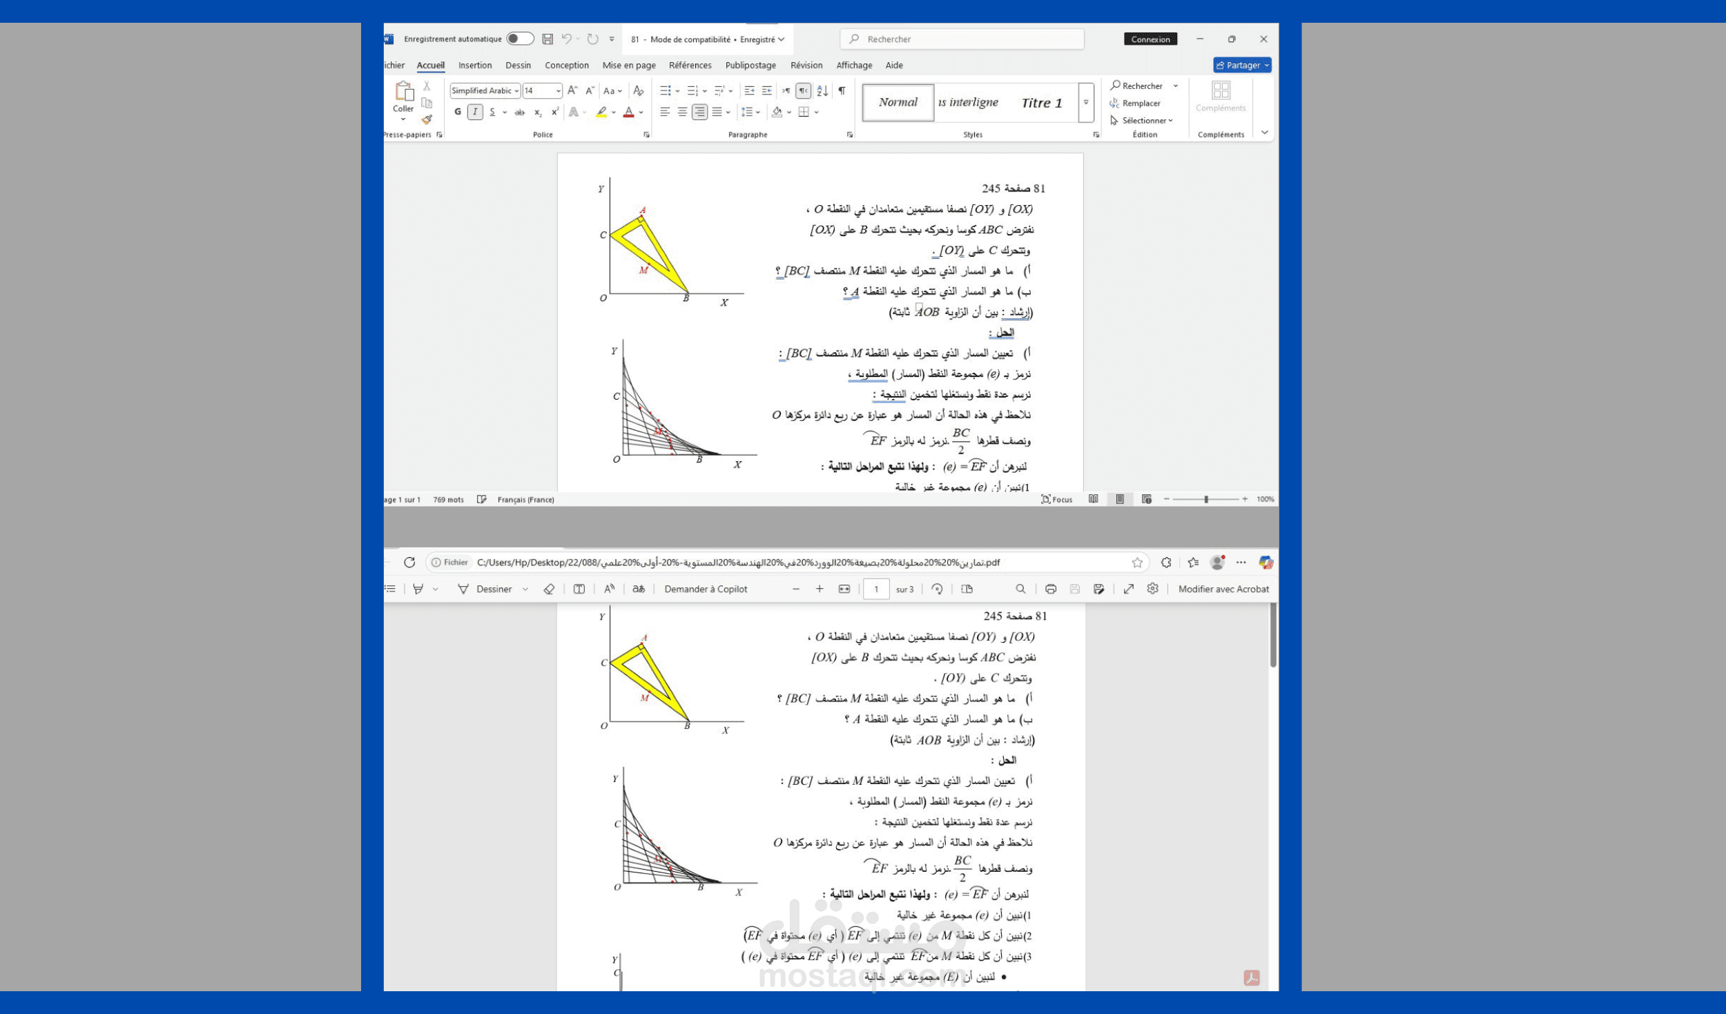The width and height of the screenshot is (1726, 1014).
Task: Toggle the pilcrow show-formatting marks icon
Action: 842,90
